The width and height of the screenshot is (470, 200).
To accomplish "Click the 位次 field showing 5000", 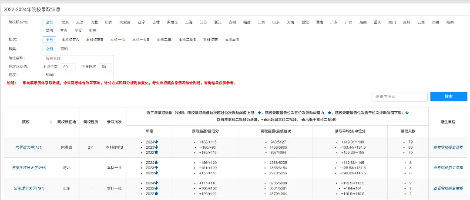I will click(78, 75).
